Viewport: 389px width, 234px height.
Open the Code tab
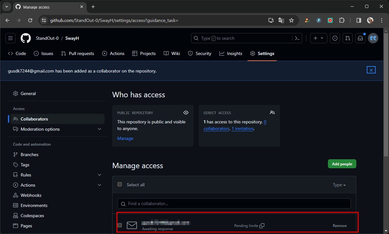[x=17, y=53]
